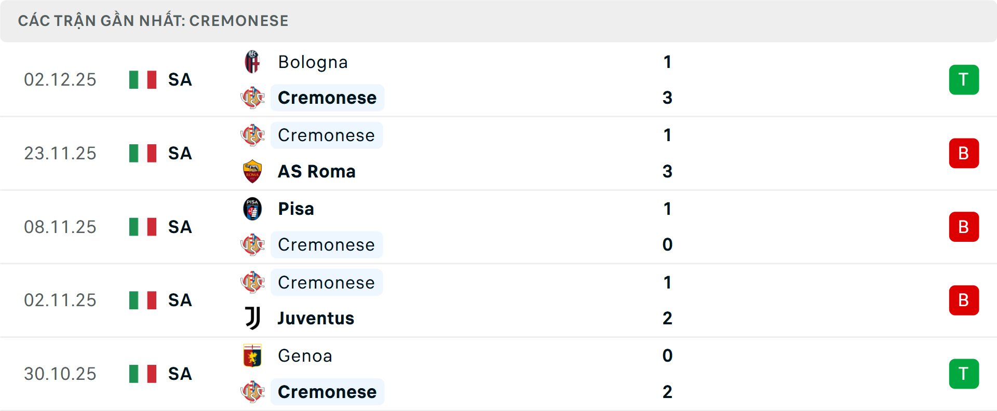The width and height of the screenshot is (997, 411).
Task: Click the Italy flag beside 23.11.25
Action: pos(143,153)
